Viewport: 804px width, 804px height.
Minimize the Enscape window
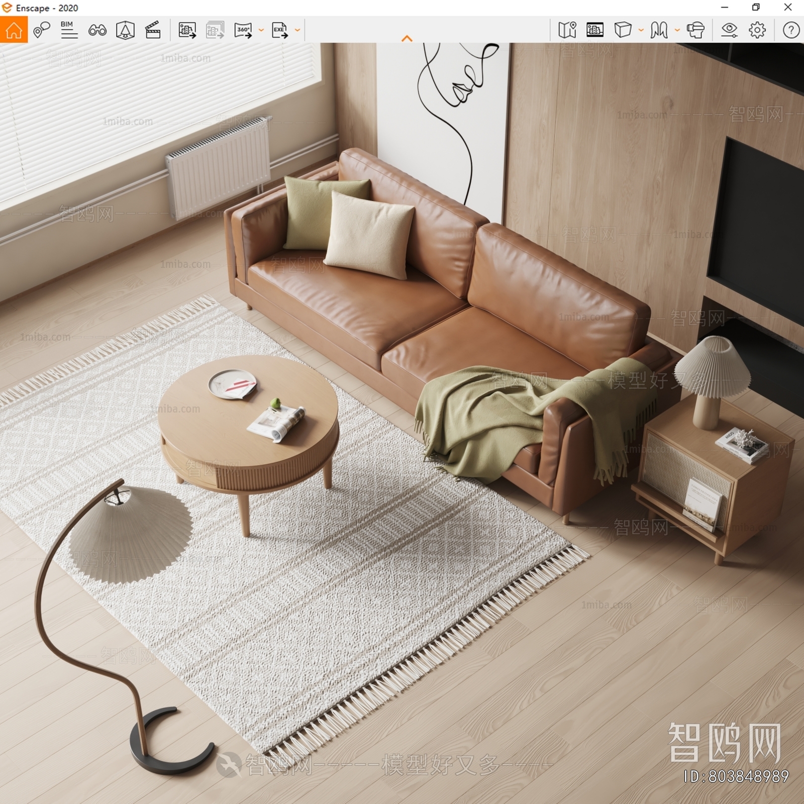[725, 8]
